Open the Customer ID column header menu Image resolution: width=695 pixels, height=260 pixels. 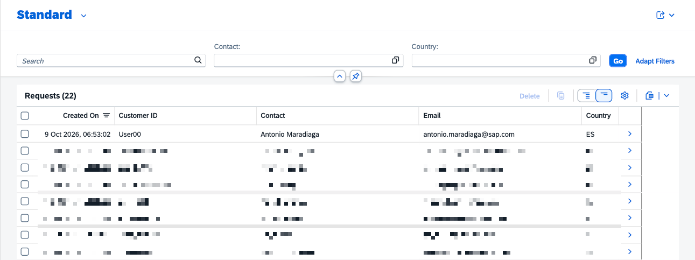point(185,115)
